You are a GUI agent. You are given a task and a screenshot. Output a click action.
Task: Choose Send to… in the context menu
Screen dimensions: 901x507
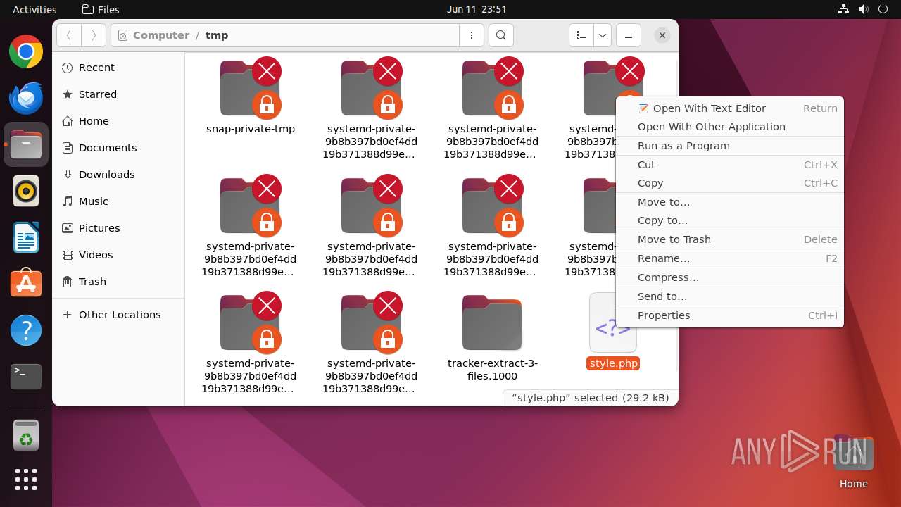click(730, 296)
